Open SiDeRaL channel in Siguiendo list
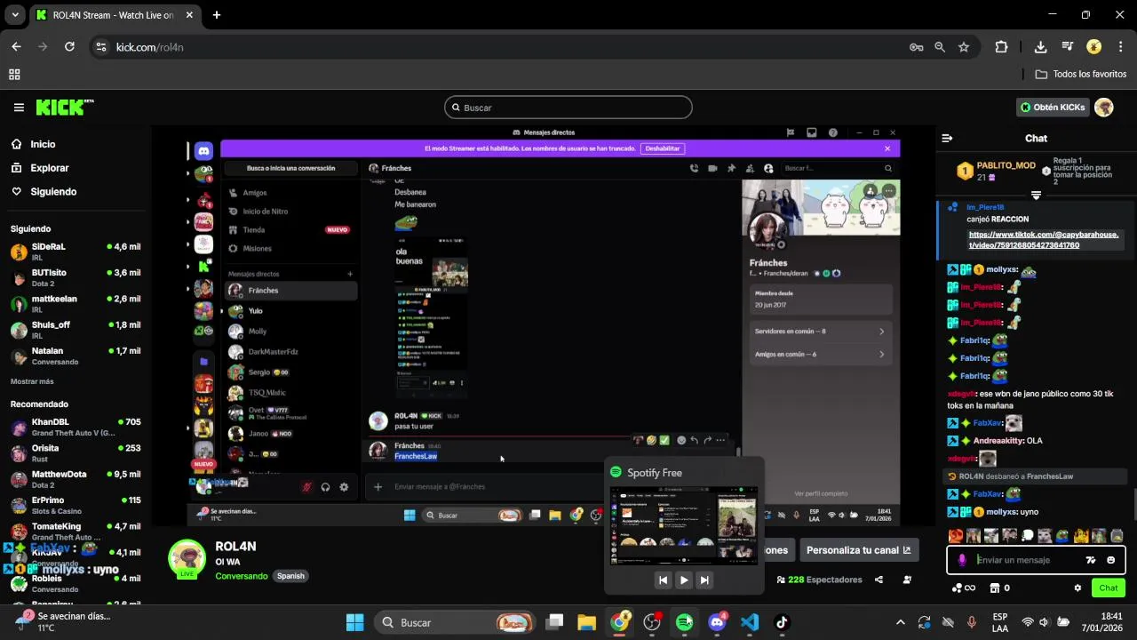This screenshot has width=1137, height=640. (x=76, y=252)
